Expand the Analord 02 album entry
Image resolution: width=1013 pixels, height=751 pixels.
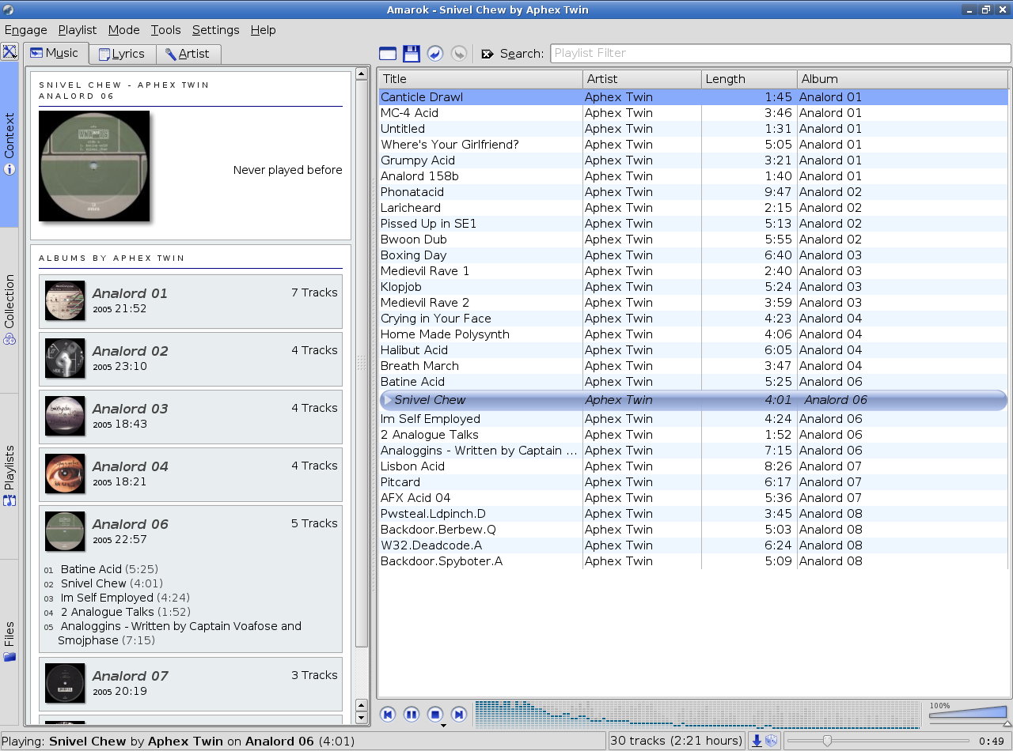(x=191, y=359)
